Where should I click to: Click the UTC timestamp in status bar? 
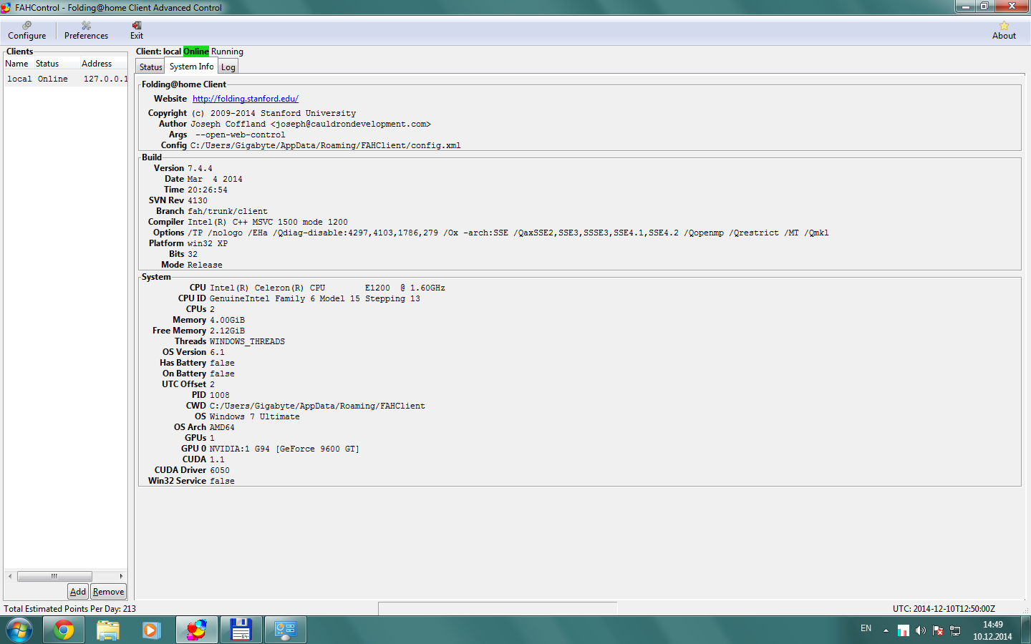click(x=944, y=609)
